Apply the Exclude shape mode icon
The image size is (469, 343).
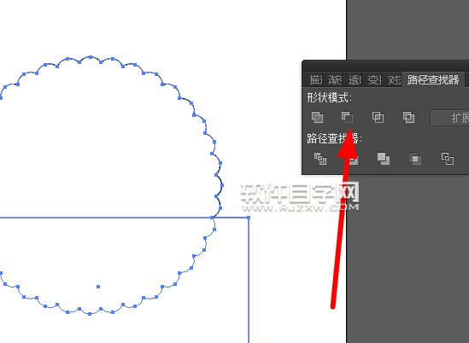408,117
